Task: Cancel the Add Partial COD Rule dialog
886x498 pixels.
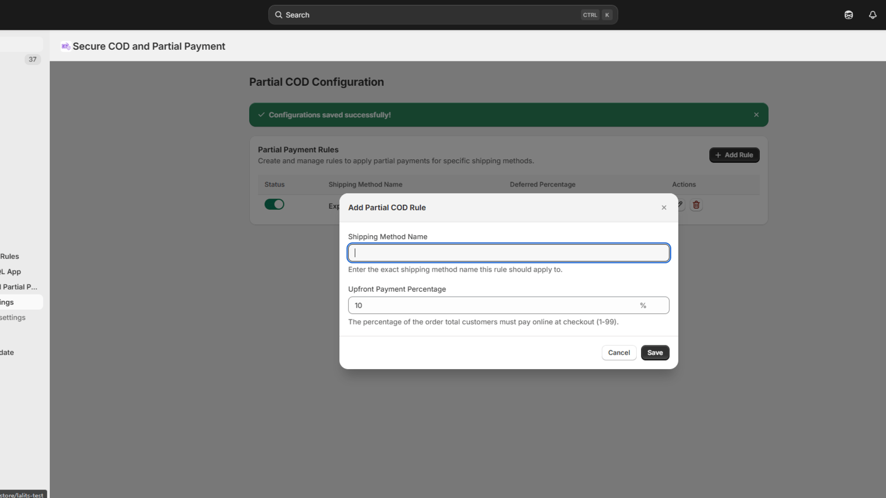Action: (619, 352)
